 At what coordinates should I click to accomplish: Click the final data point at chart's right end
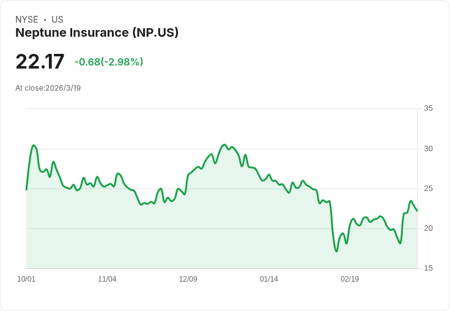[417, 211]
